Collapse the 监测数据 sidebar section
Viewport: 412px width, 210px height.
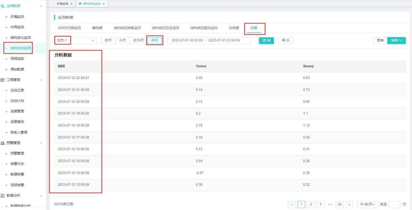(x=41, y=6)
